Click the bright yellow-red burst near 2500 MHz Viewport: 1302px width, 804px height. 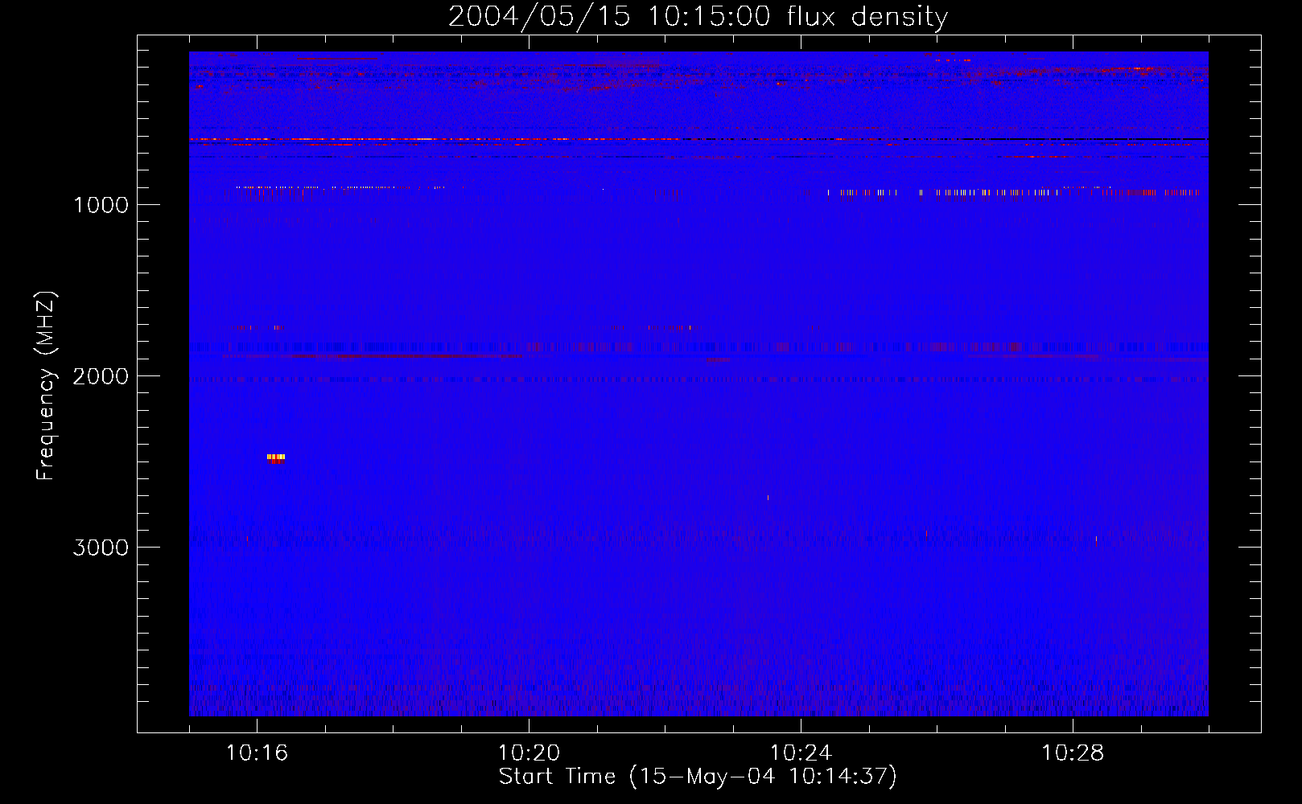(276, 459)
